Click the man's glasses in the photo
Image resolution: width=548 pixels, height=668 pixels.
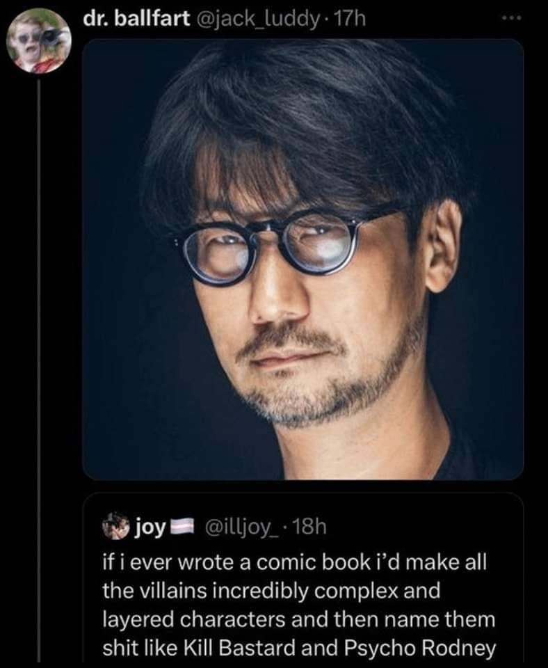[x=289, y=247]
